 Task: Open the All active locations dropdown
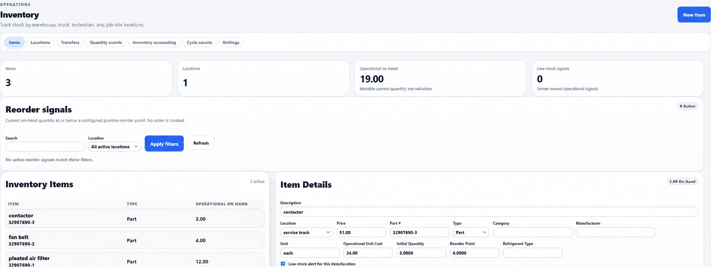pyautogui.click(x=114, y=147)
